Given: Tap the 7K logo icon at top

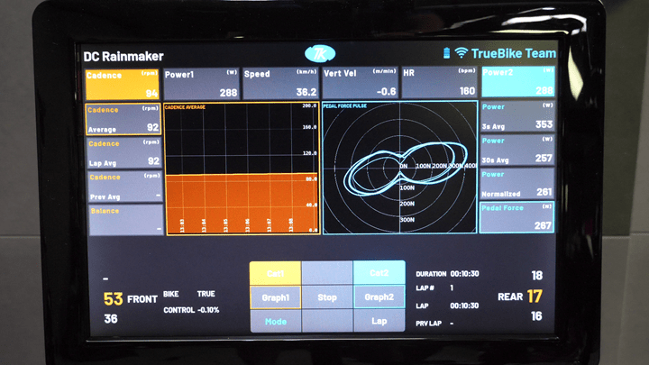Looking at the screenshot, I should click(319, 54).
